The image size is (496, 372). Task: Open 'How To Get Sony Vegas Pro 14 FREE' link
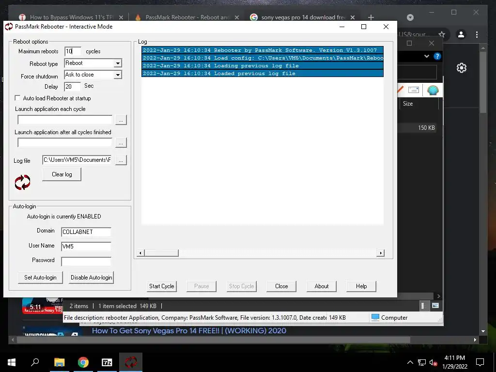189,330
